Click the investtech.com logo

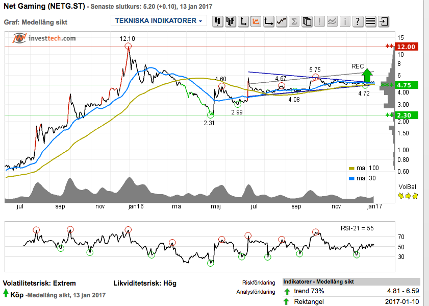44,38
